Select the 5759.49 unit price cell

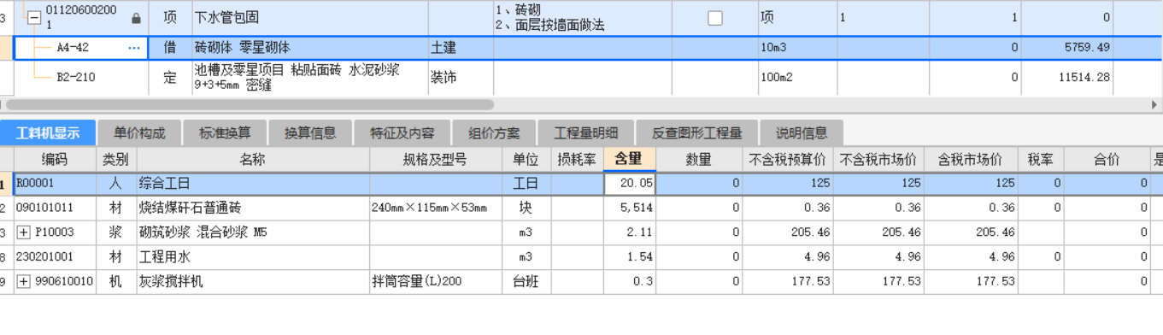1067,48
